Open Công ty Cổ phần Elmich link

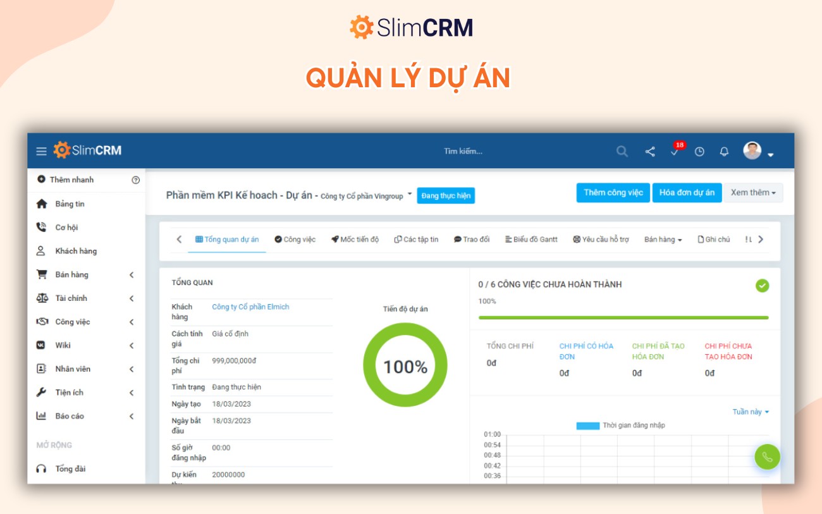[x=250, y=307]
